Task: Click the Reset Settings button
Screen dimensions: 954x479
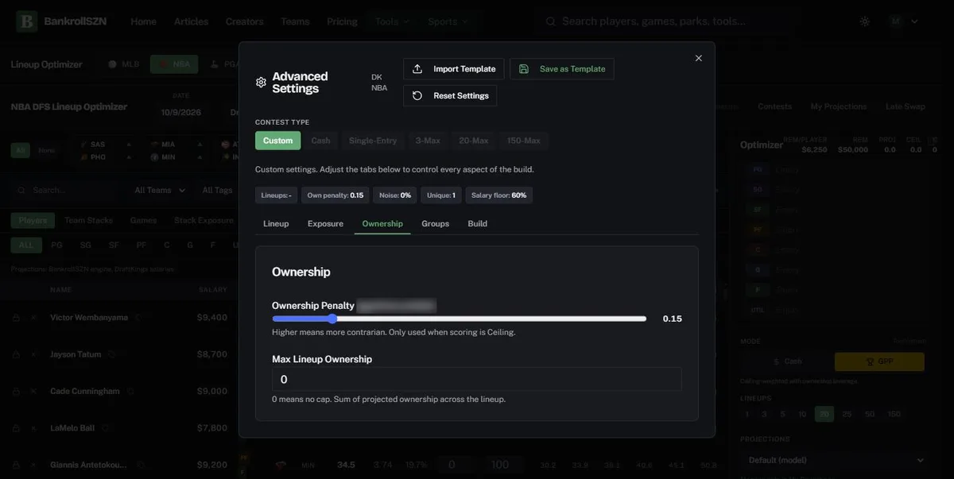Action: pyautogui.click(x=450, y=95)
